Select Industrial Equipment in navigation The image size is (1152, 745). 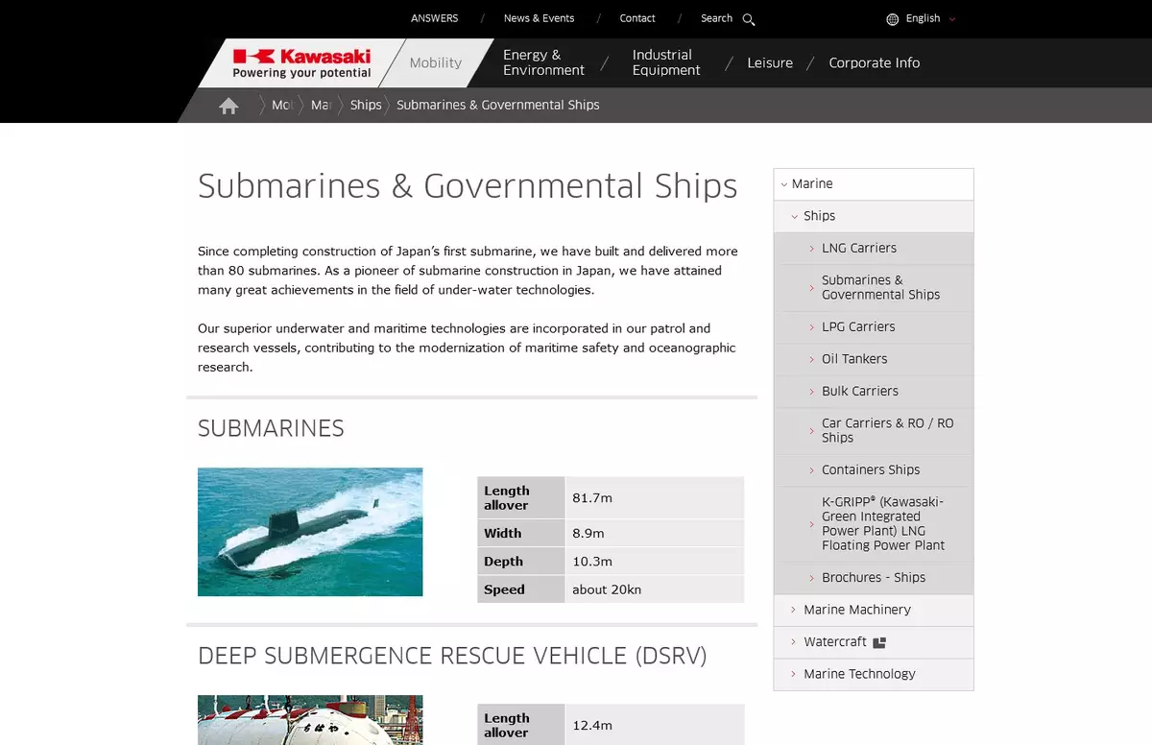coord(666,63)
